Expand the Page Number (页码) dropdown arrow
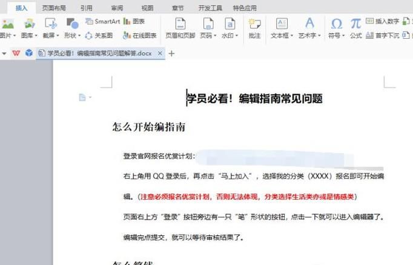Viewport: 413px width, 265px height. (x=215, y=36)
